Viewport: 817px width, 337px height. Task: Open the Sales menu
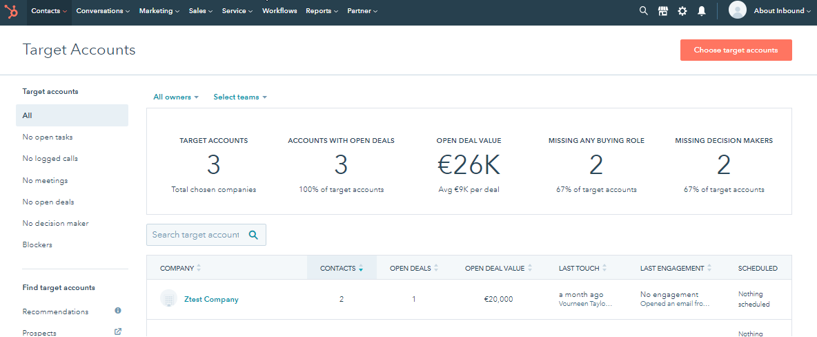[x=201, y=11]
